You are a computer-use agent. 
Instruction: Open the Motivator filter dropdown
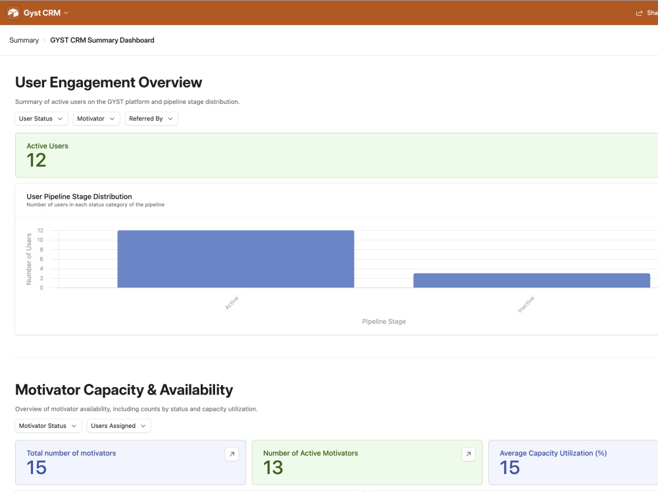coord(96,118)
